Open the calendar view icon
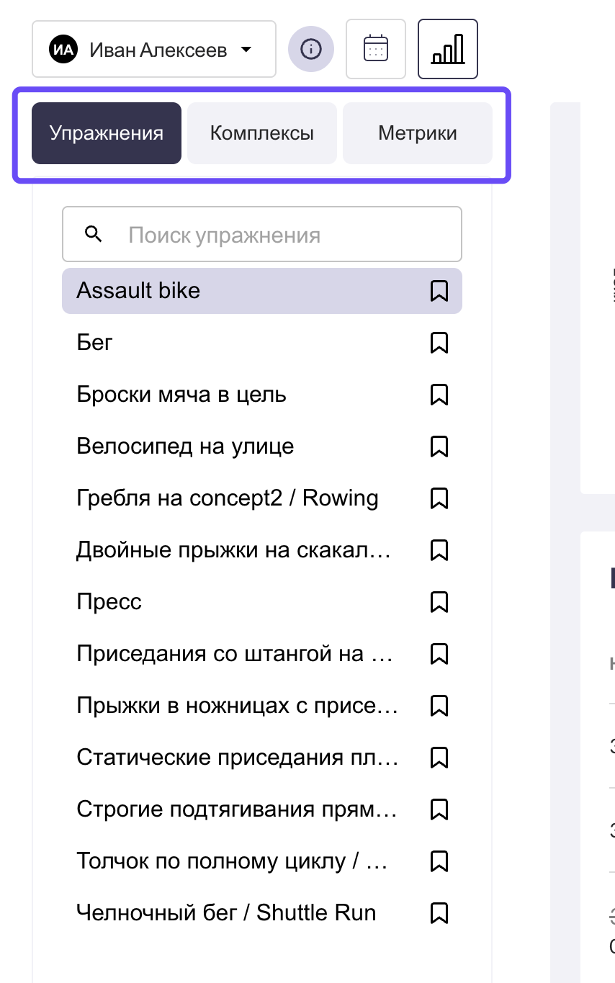615x983 pixels. (x=376, y=49)
